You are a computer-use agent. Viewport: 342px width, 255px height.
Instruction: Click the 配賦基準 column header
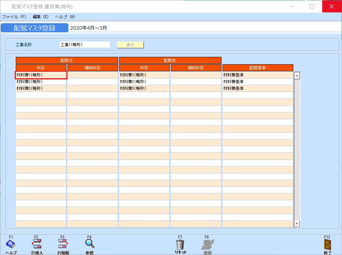pyautogui.click(x=257, y=68)
